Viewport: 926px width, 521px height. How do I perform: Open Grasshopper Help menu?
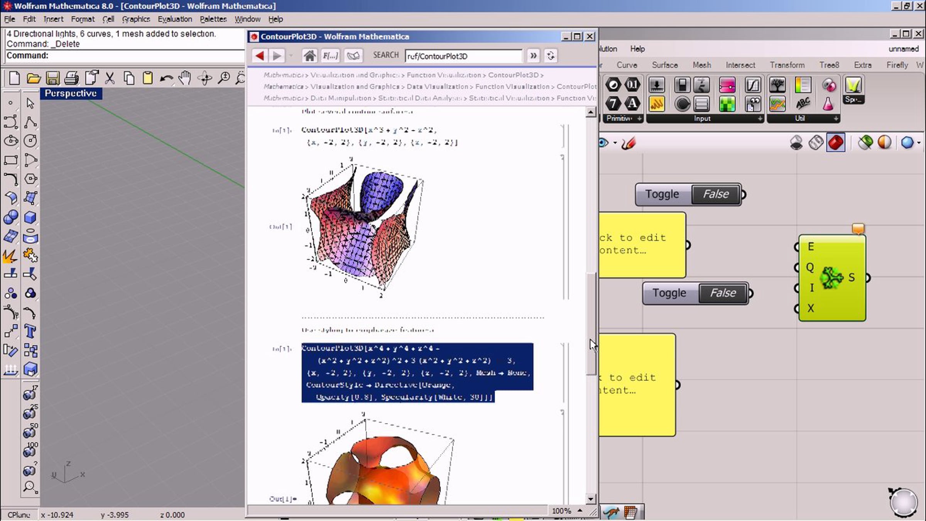click(x=637, y=49)
